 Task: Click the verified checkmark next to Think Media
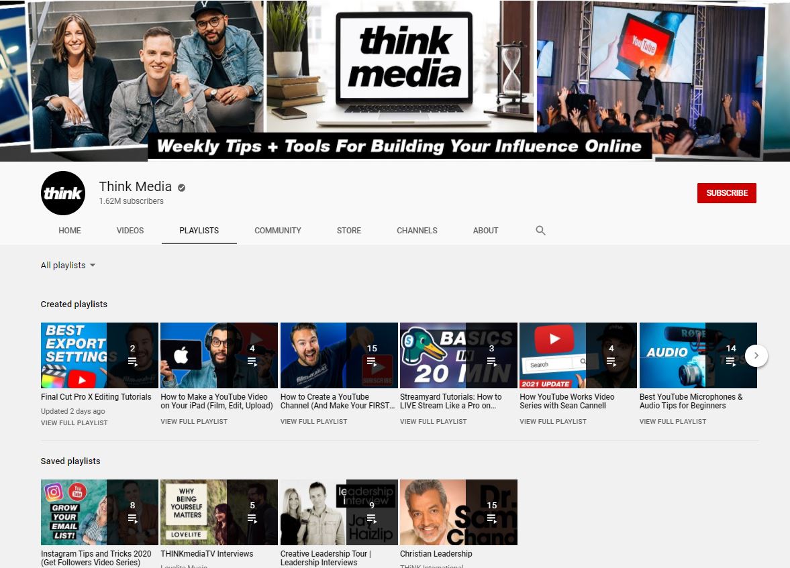(180, 186)
